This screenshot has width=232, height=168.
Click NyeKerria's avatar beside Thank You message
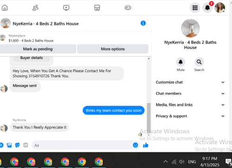[4, 128]
